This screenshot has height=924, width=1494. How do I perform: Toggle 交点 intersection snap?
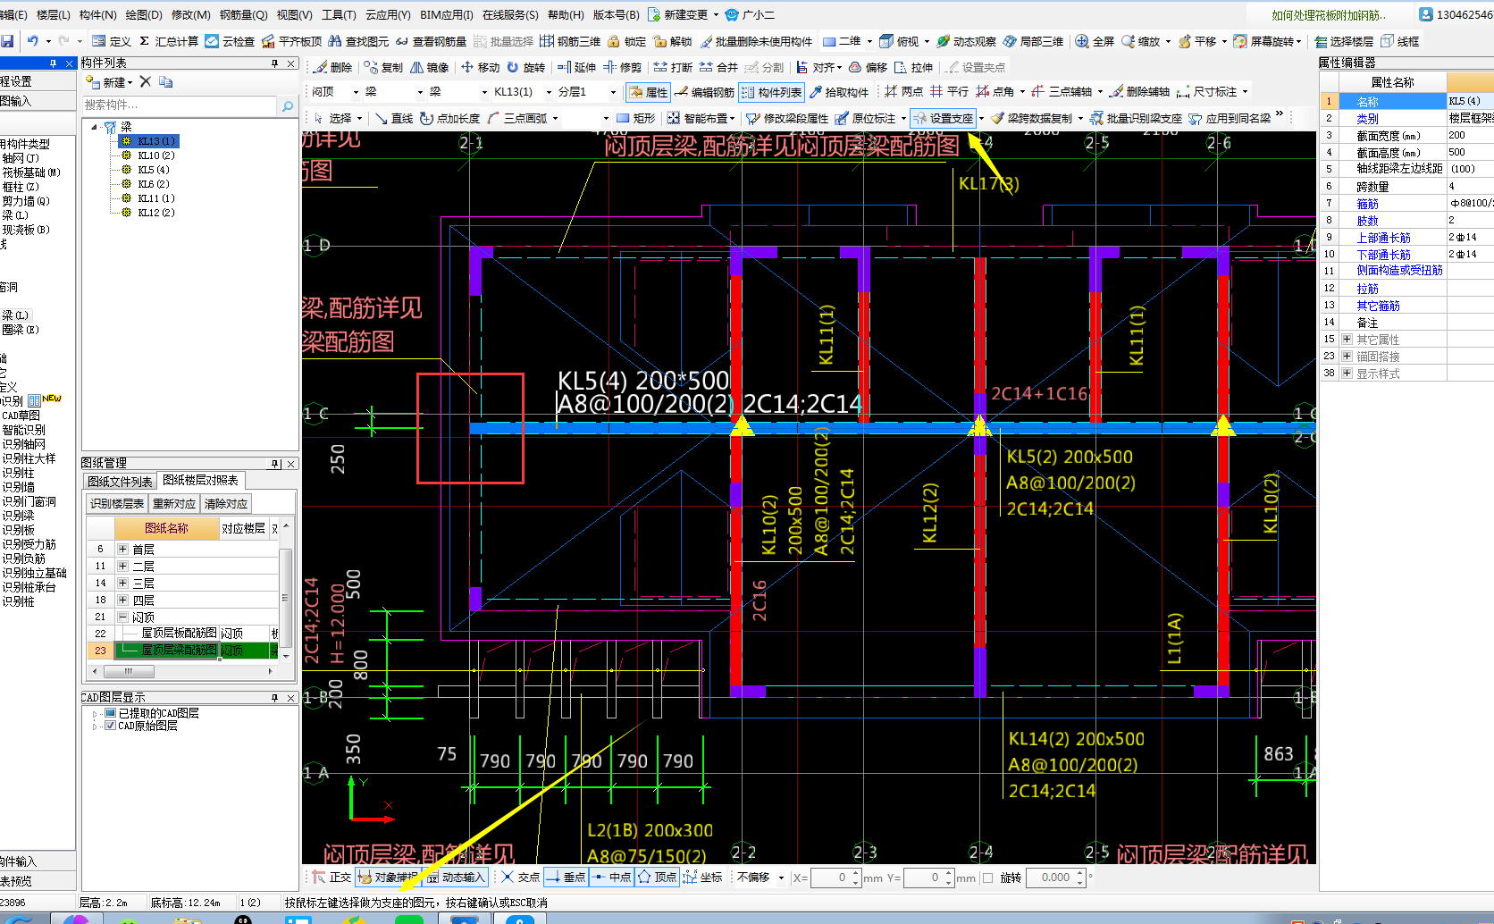520,878
